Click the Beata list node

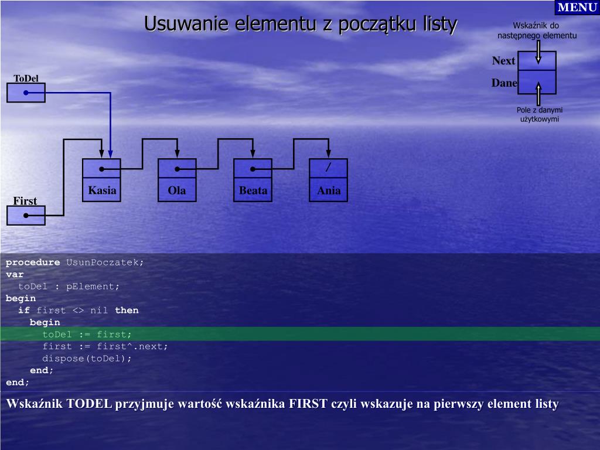coord(253,180)
